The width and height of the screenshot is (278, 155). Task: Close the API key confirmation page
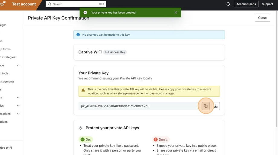tap(262, 18)
